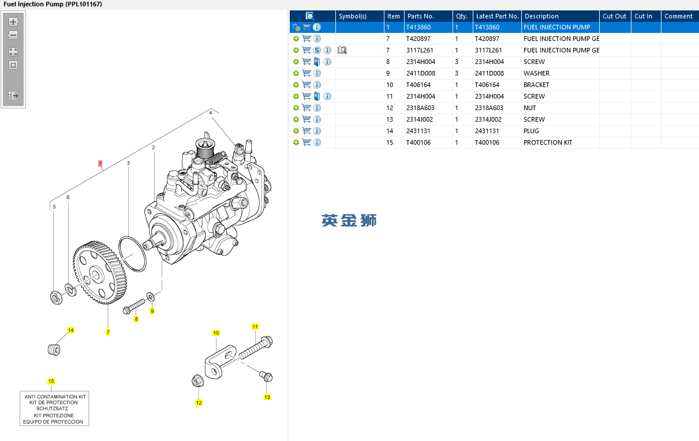Select part number cell 2314J002
The image size is (699, 441).
428,119
